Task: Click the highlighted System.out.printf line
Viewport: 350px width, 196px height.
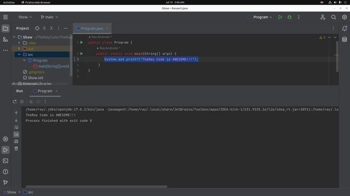Action: tap(151, 59)
